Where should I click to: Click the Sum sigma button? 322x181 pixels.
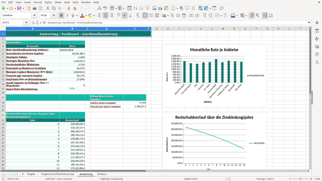(x=37, y=23)
